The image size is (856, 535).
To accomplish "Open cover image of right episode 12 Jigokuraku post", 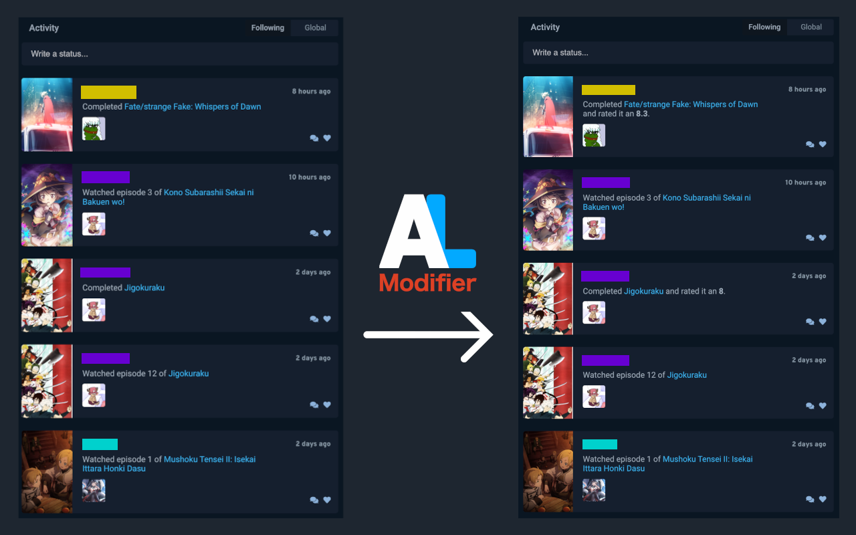I will click(548, 383).
